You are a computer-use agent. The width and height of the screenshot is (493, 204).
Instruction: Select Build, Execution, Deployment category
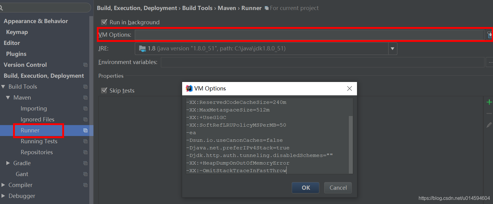(44, 76)
